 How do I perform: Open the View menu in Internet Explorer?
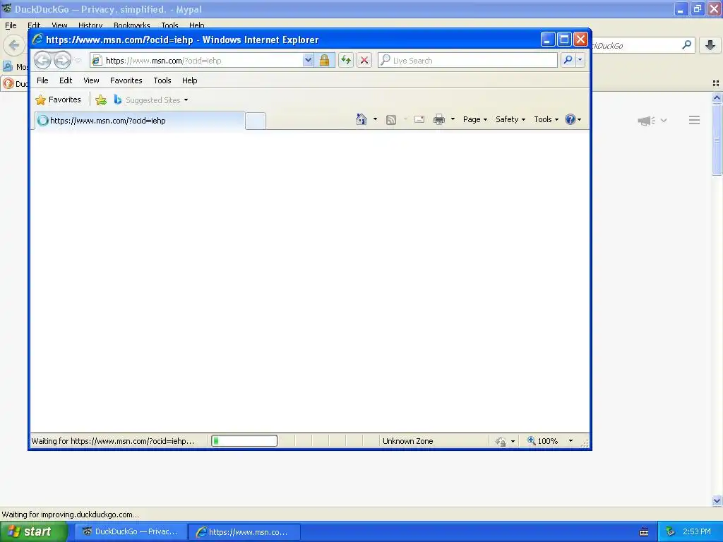click(x=91, y=80)
